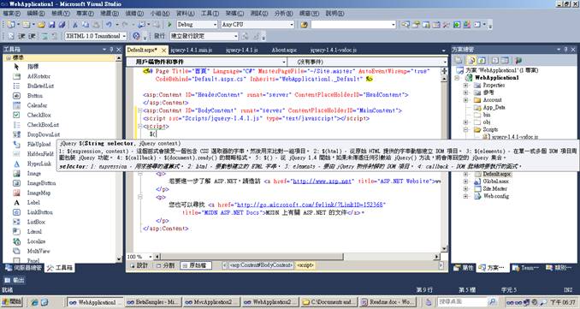Select the Pointer (指標) tool in Toolbox
Viewport: 580px width, 309px height.
[x=33, y=67]
